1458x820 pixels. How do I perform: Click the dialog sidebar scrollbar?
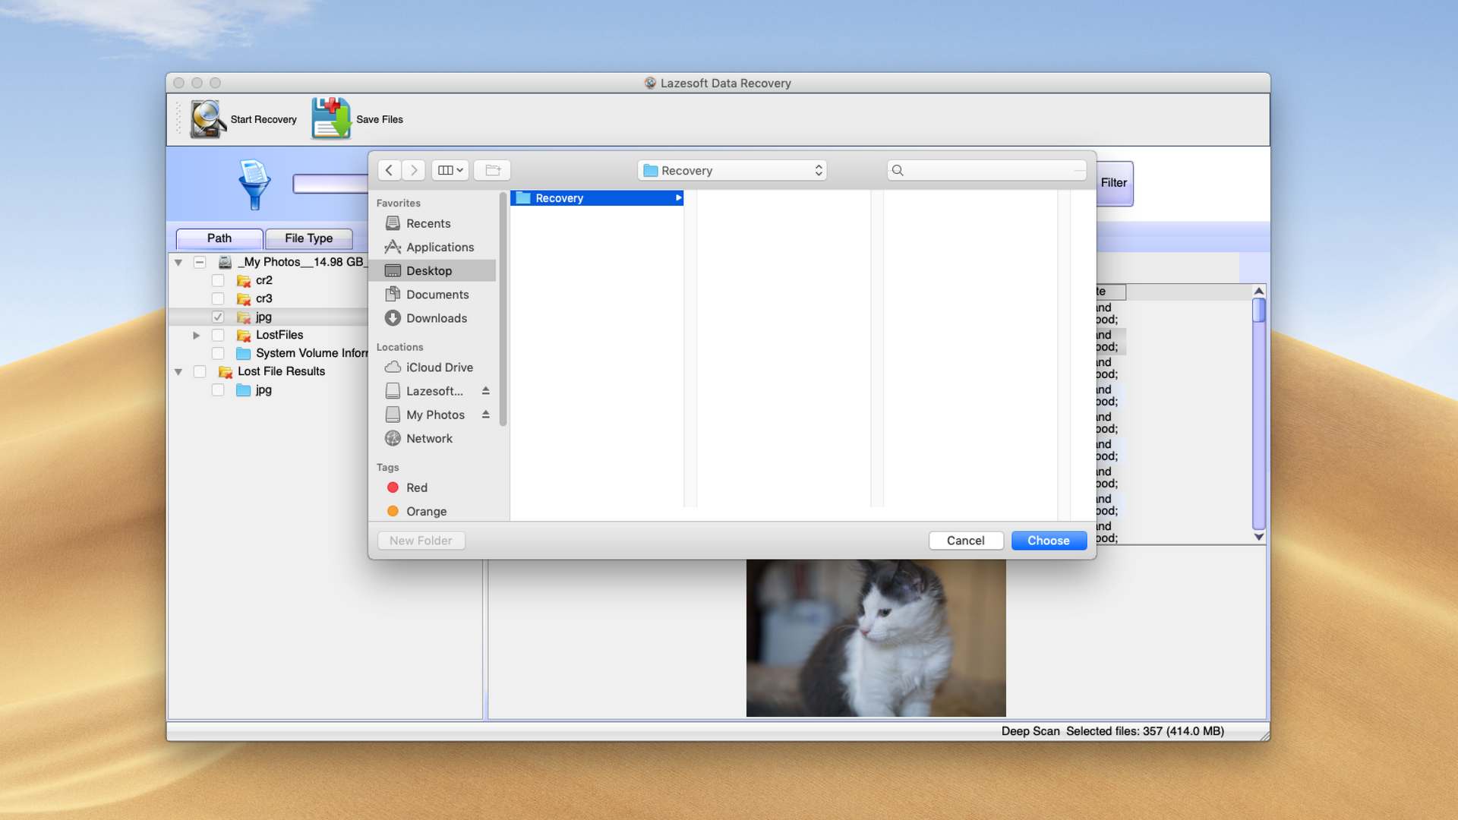click(503, 309)
